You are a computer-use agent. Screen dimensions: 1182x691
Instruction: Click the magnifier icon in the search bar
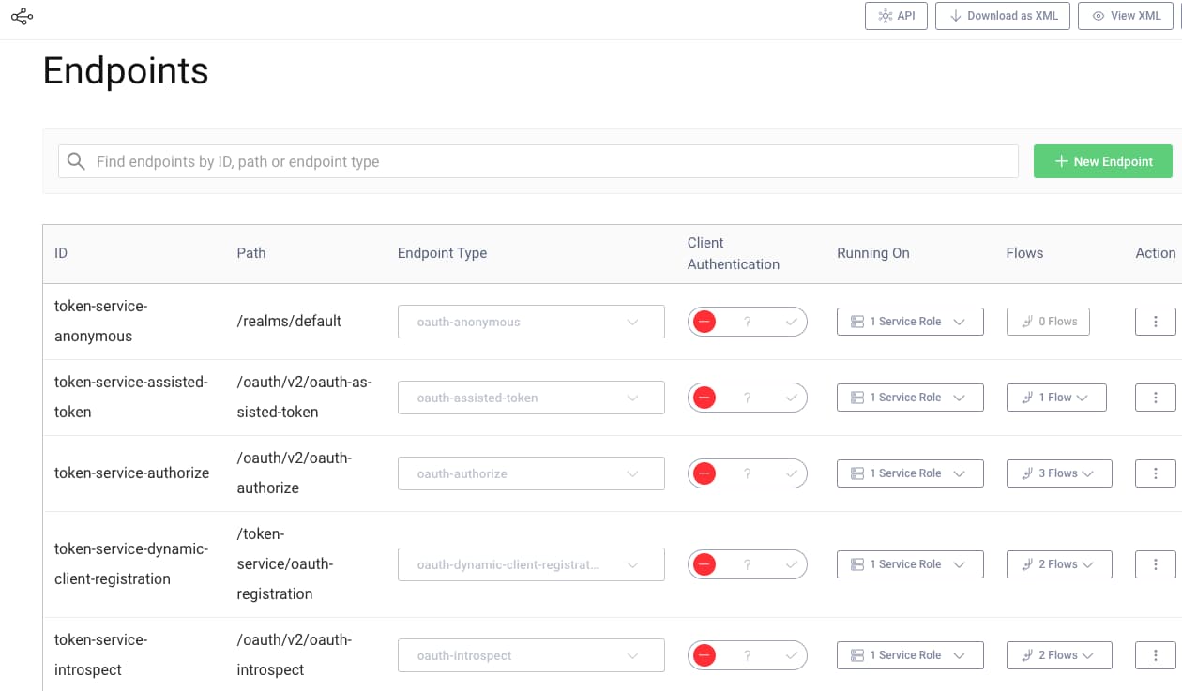click(76, 161)
